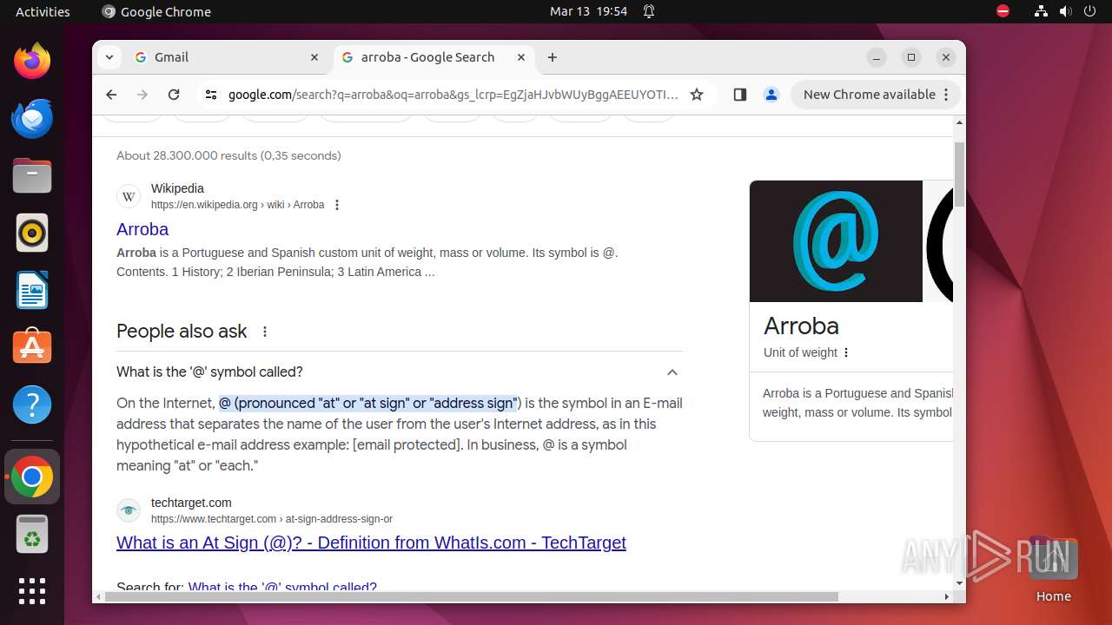The height and width of the screenshot is (625, 1112).
Task: Select the arroba - Google Search tab
Action: (x=434, y=57)
